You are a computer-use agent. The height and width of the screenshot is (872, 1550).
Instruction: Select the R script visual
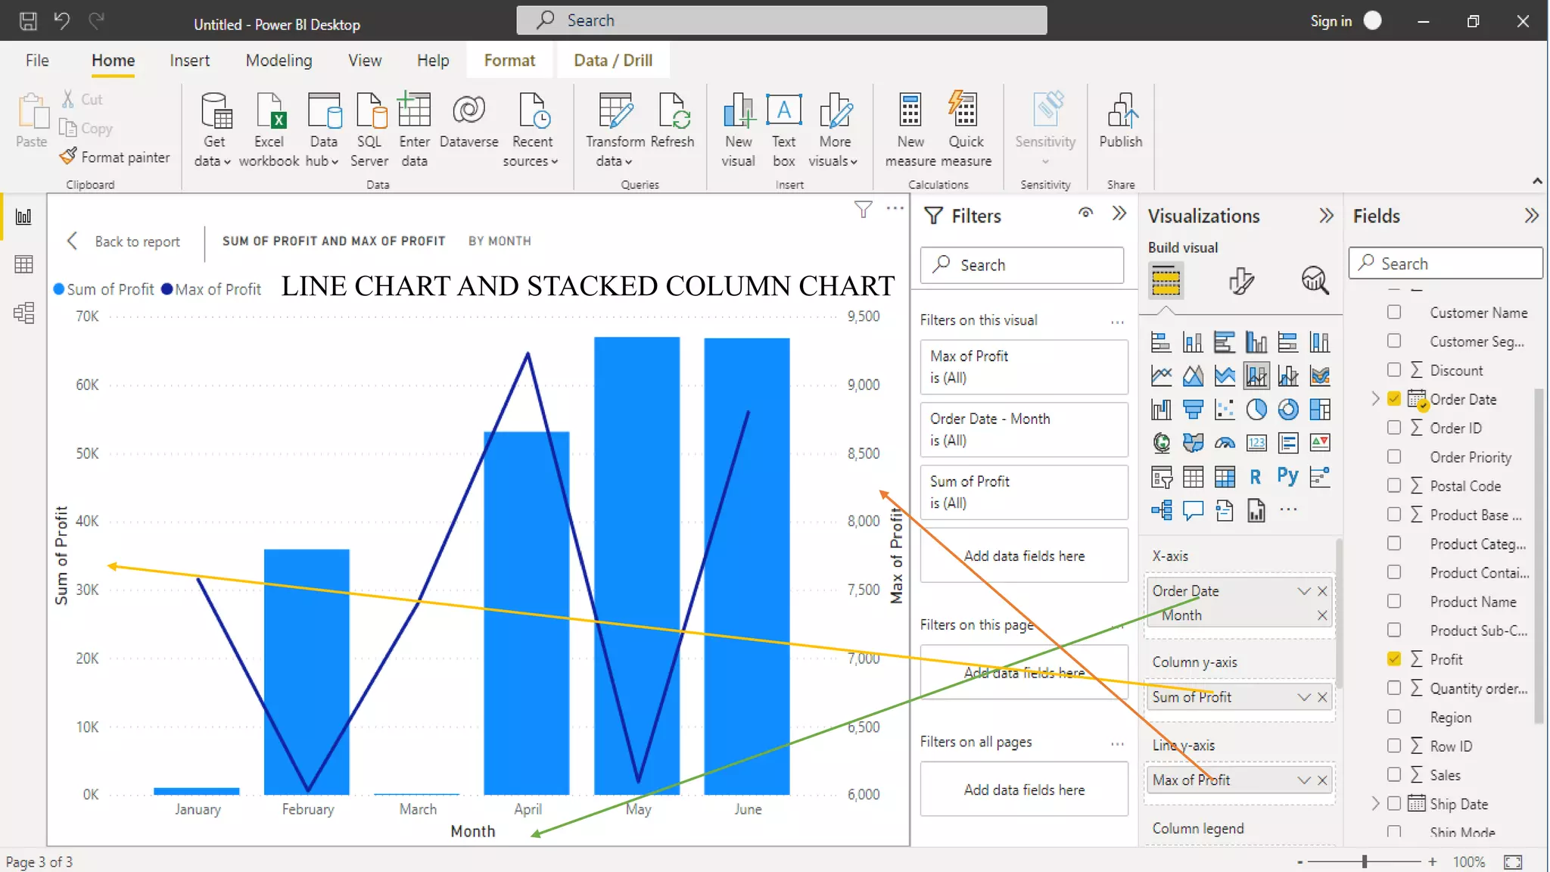(1256, 476)
